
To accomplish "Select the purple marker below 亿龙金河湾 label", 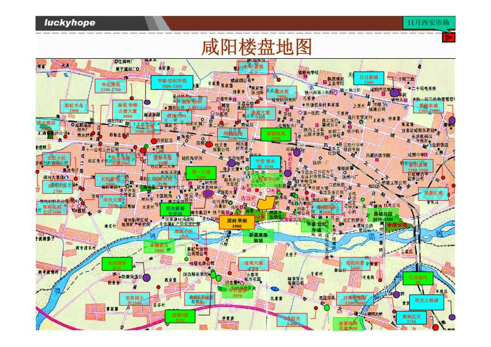I will click(397, 294).
